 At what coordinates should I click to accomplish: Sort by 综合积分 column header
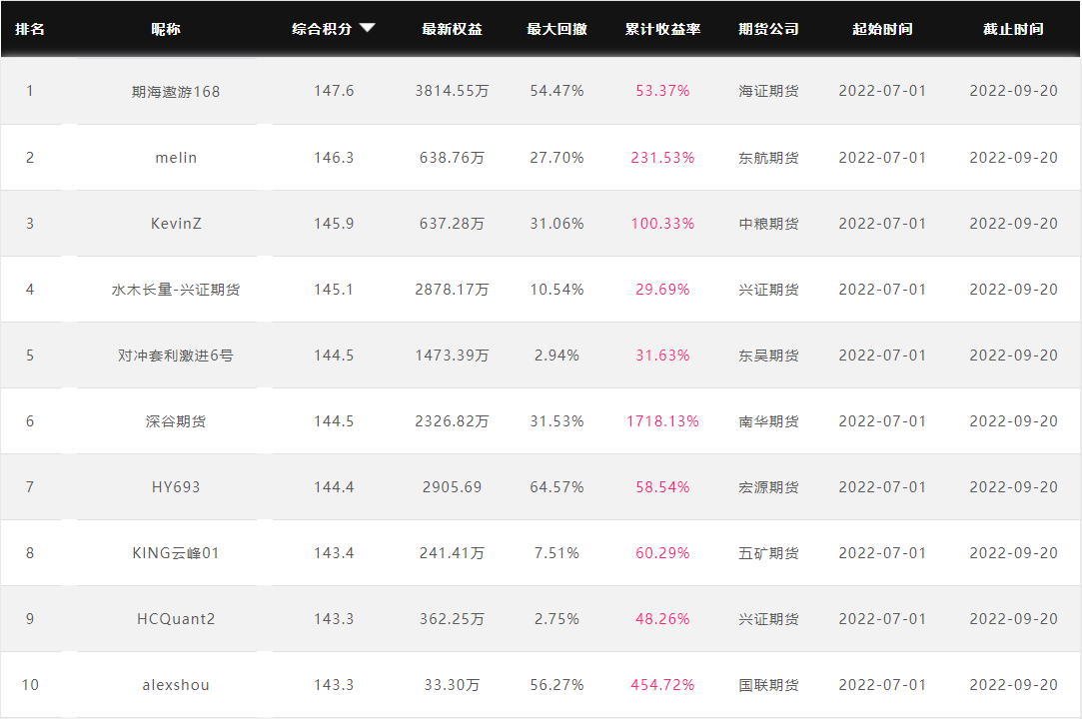[x=322, y=29]
